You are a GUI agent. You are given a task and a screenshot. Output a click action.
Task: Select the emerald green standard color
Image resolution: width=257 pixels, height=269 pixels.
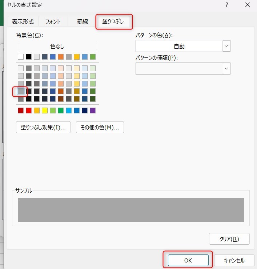pyautogui.click(x=61, y=111)
